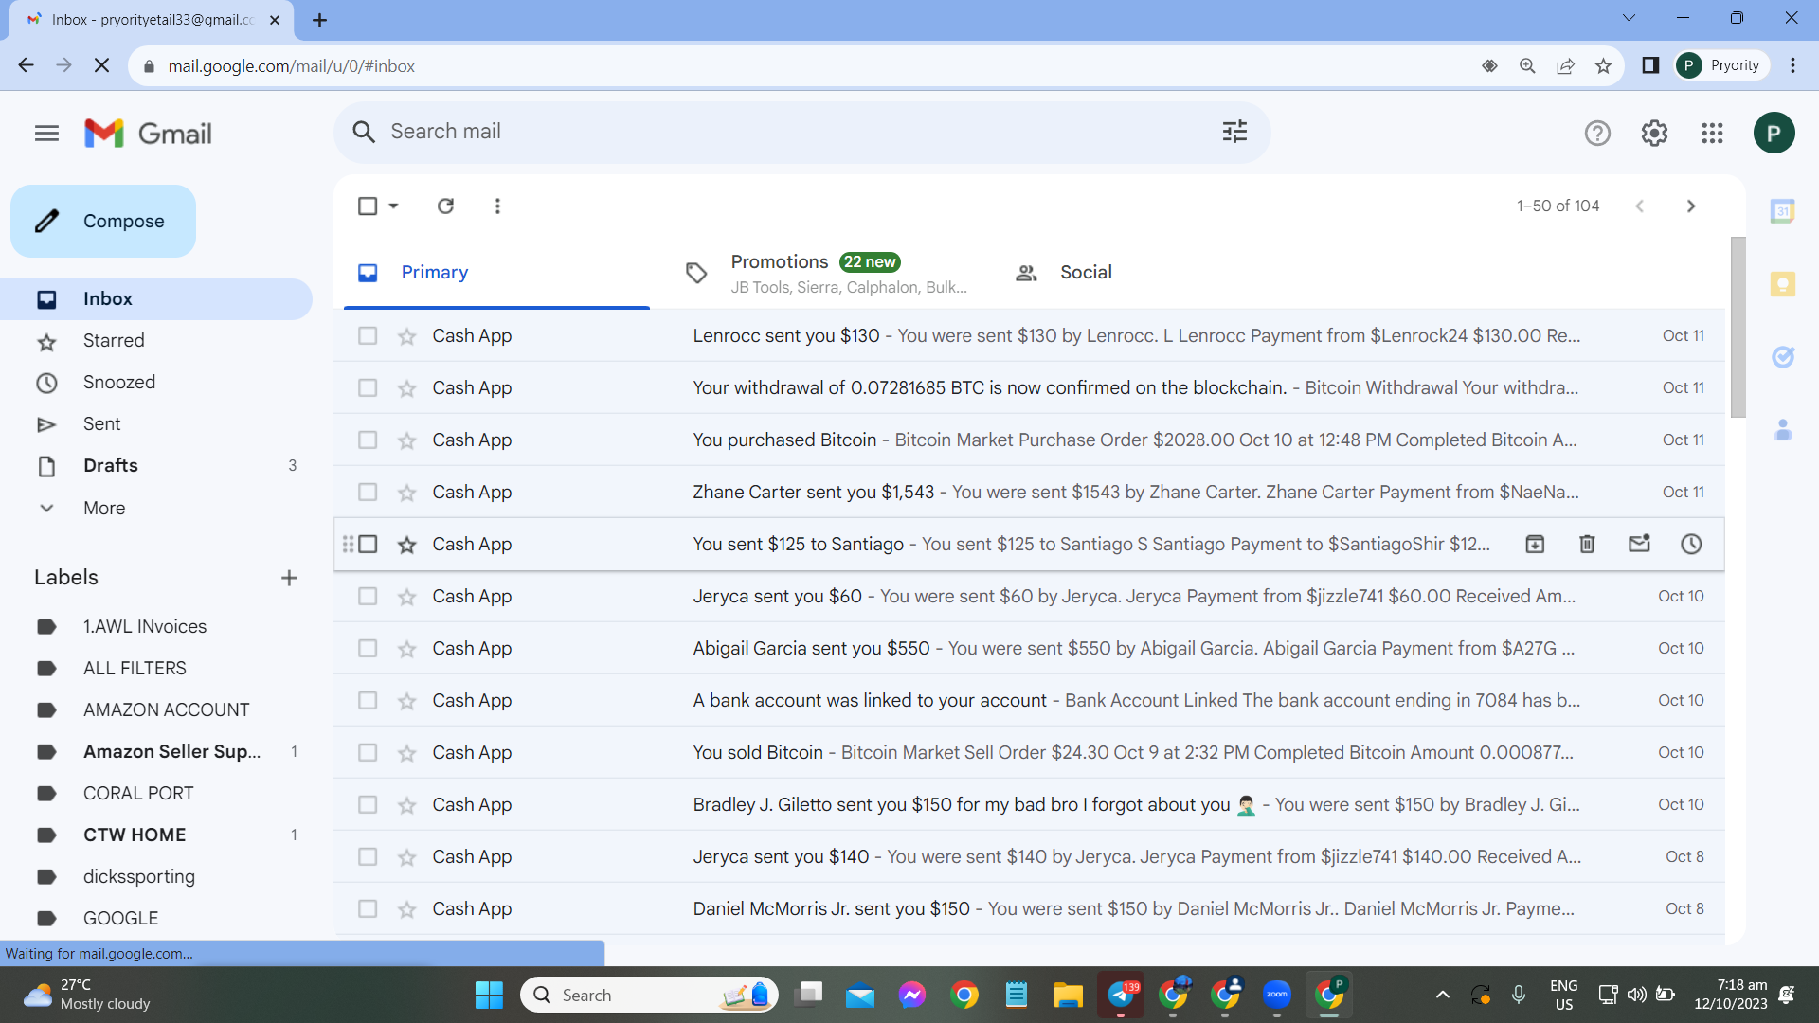Bookmark this tab with the star icon
Image resolution: width=1819 pixels, height=1023 pixels.
[x=1603, y=65]
